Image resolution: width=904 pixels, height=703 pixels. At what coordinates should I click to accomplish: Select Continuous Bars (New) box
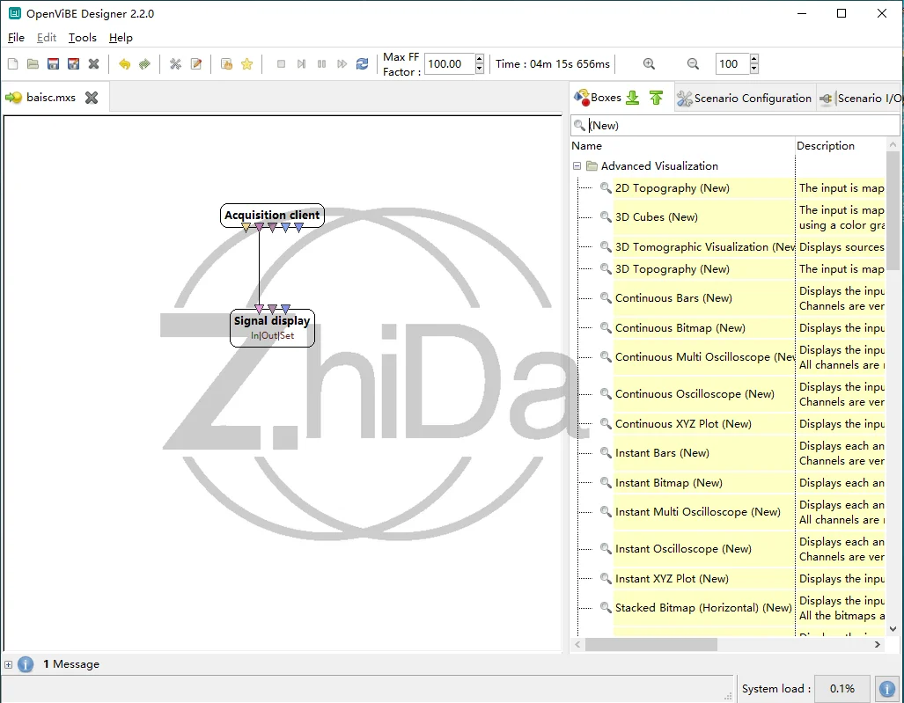pyautogui.click(x=673, y=298)
